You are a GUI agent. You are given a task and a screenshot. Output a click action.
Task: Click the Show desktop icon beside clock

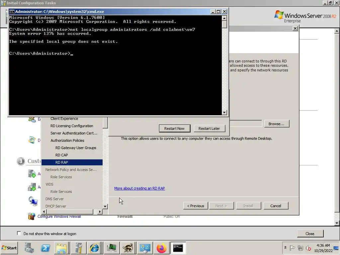click(x=337, y=248)
